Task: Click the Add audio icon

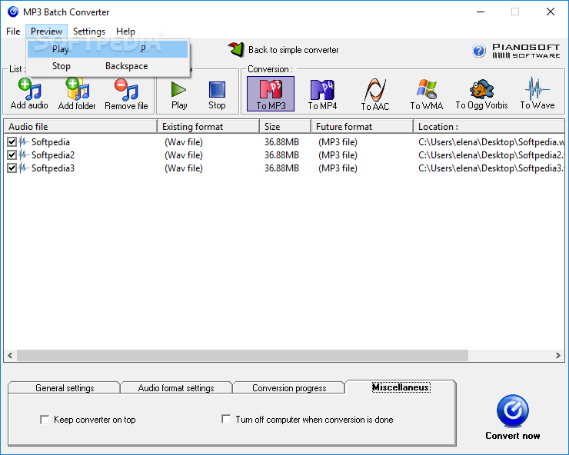Action: point(29,89)
